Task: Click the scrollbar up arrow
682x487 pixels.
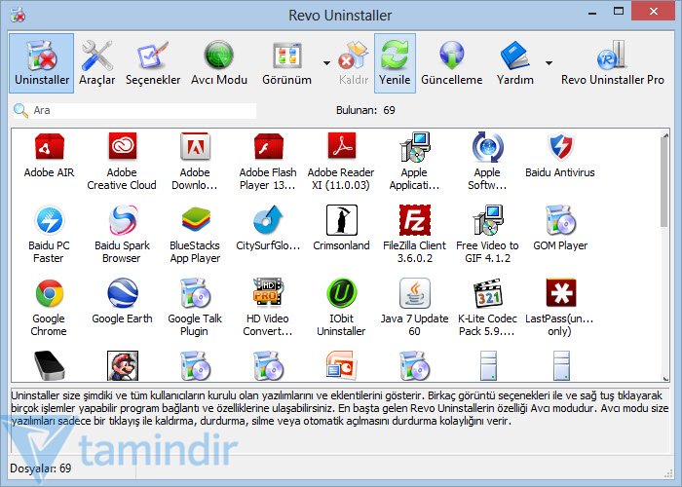Action: (664, 135)
